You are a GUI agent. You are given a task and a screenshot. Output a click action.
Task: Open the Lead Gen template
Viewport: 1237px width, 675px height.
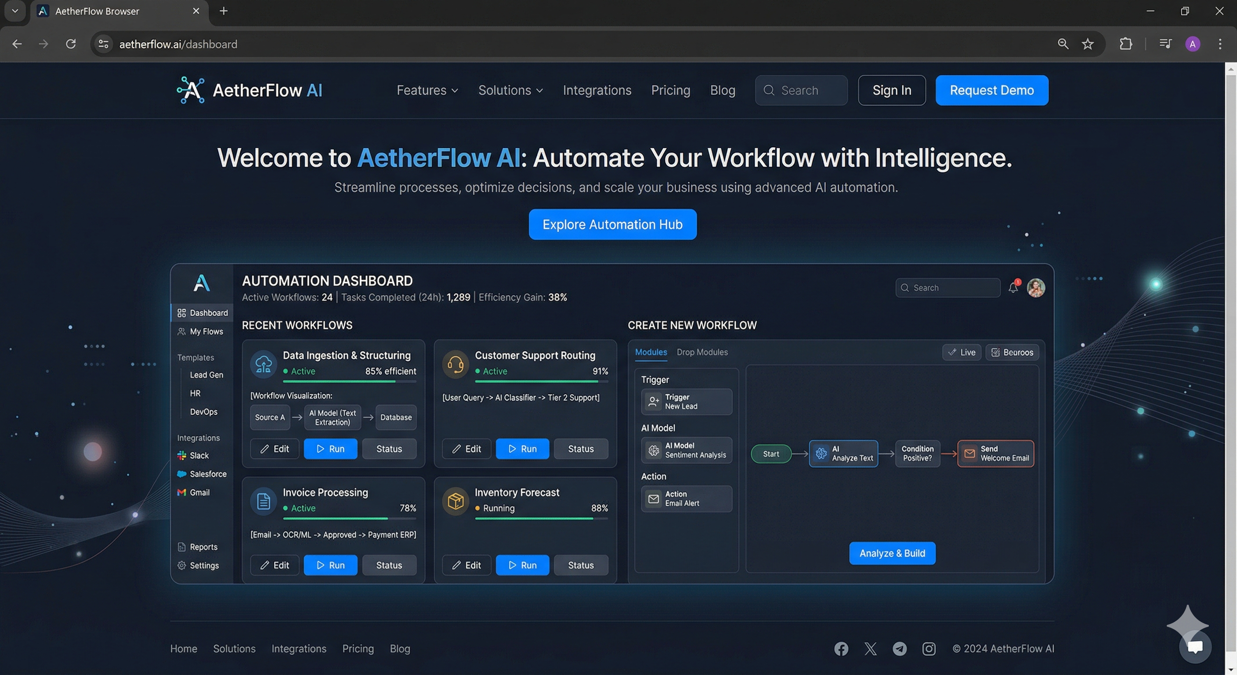pyautogui.click(x=206, y=374)
